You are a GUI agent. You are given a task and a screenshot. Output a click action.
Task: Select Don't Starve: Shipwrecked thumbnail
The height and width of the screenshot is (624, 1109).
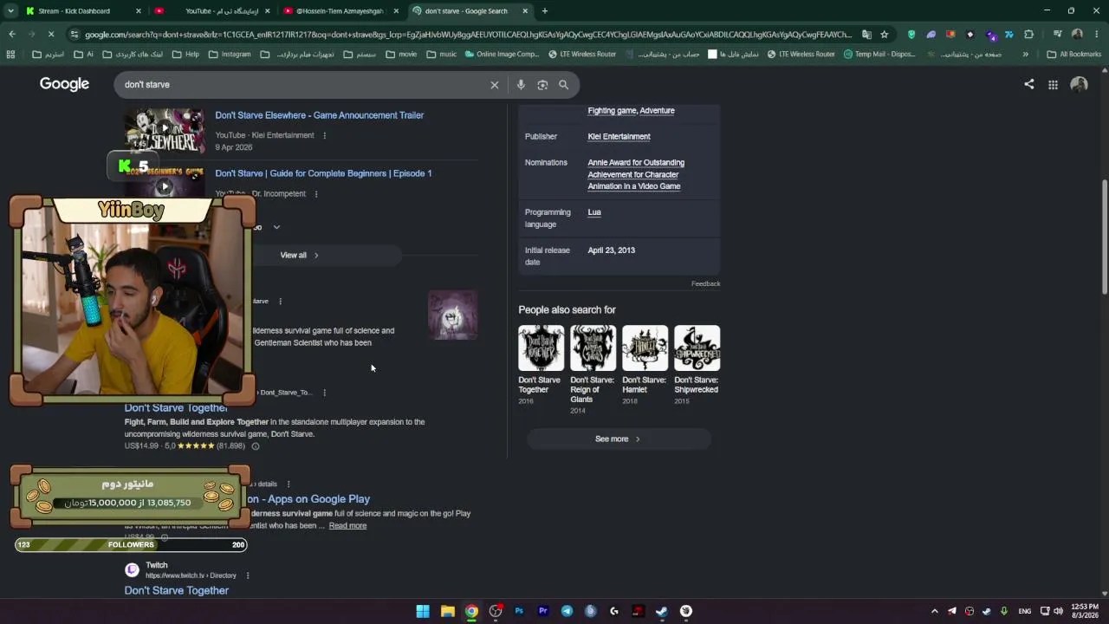coord(697,348)
